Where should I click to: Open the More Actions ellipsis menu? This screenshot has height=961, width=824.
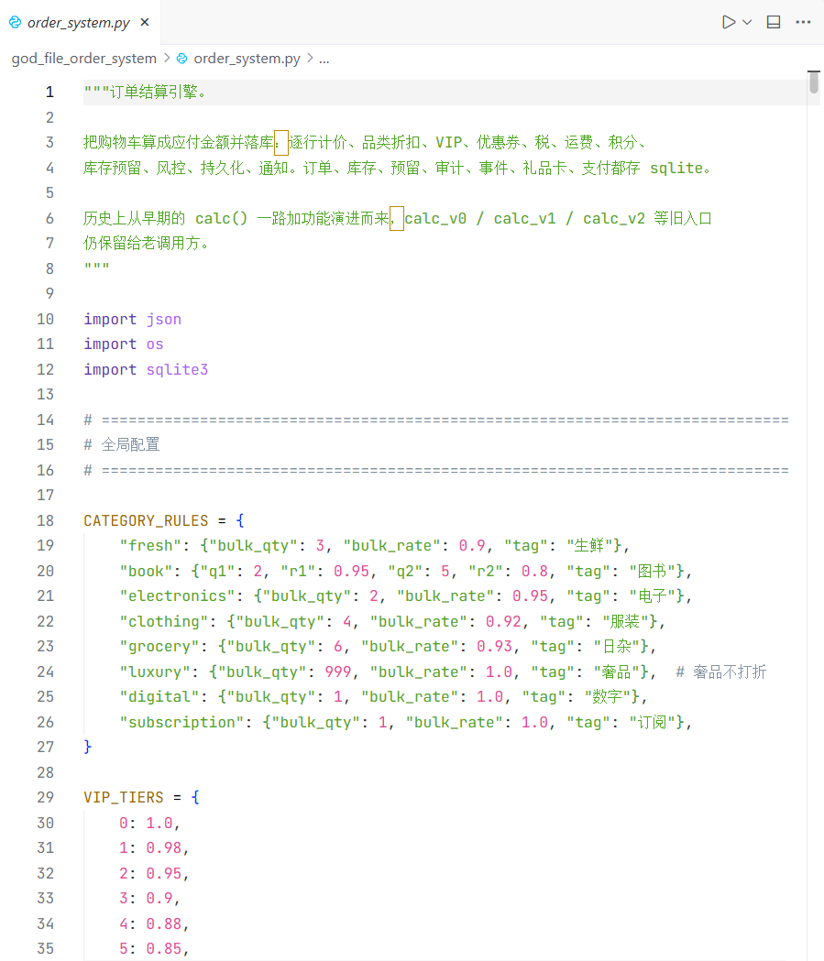pos(803,23)
